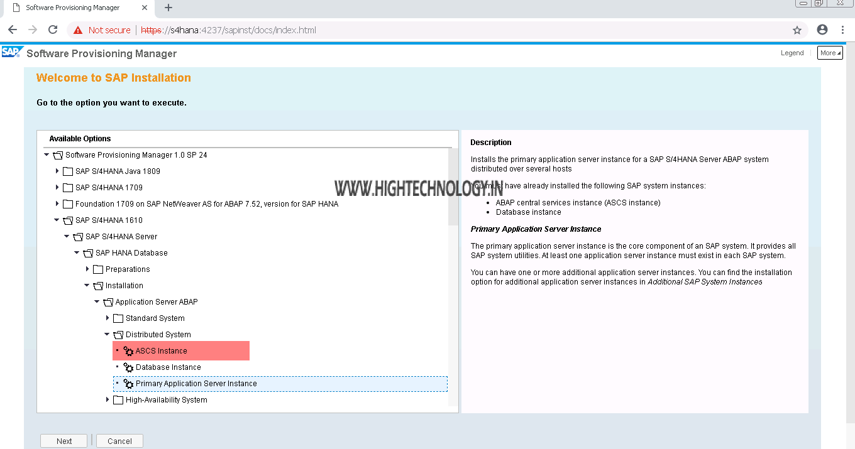The image size is (855, 449).
Task: Collapse the SAP S/4HANA Server node
Action: coord(67,237)
